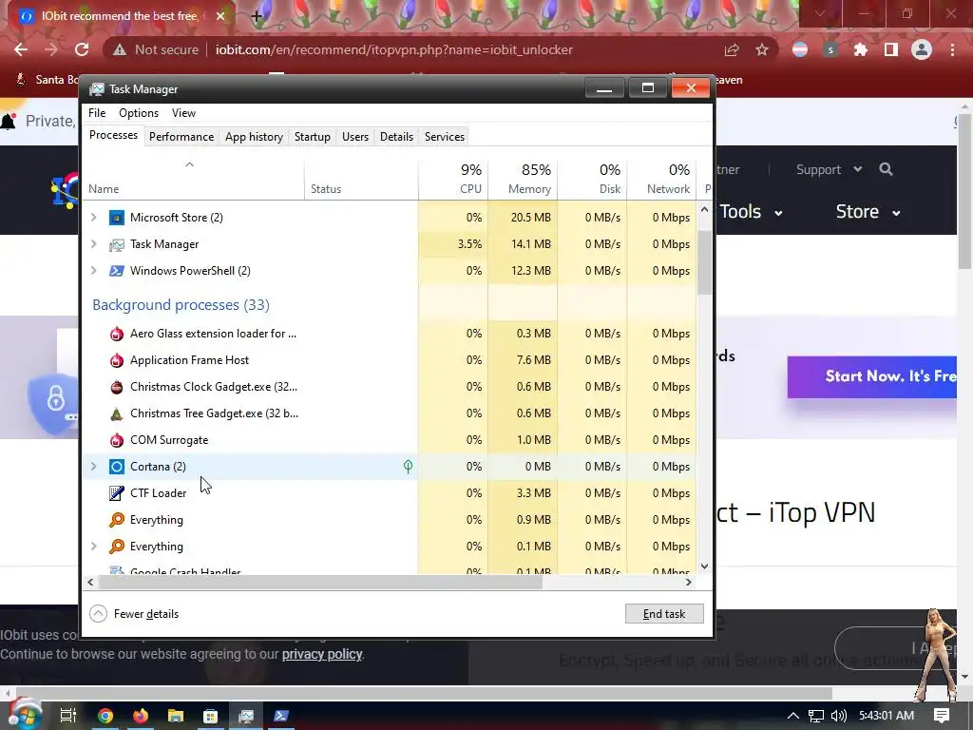This screenshot has width=973, height=730.
Task: Expand the Task Manager process group
Action: click(94, 244)
